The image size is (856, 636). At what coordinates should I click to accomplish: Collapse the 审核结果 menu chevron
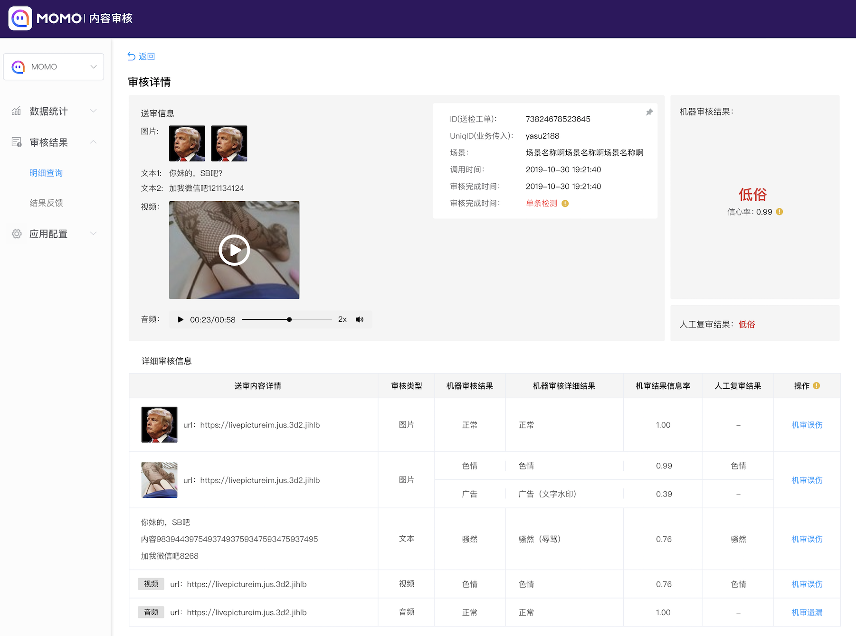[x=94, y=142]
